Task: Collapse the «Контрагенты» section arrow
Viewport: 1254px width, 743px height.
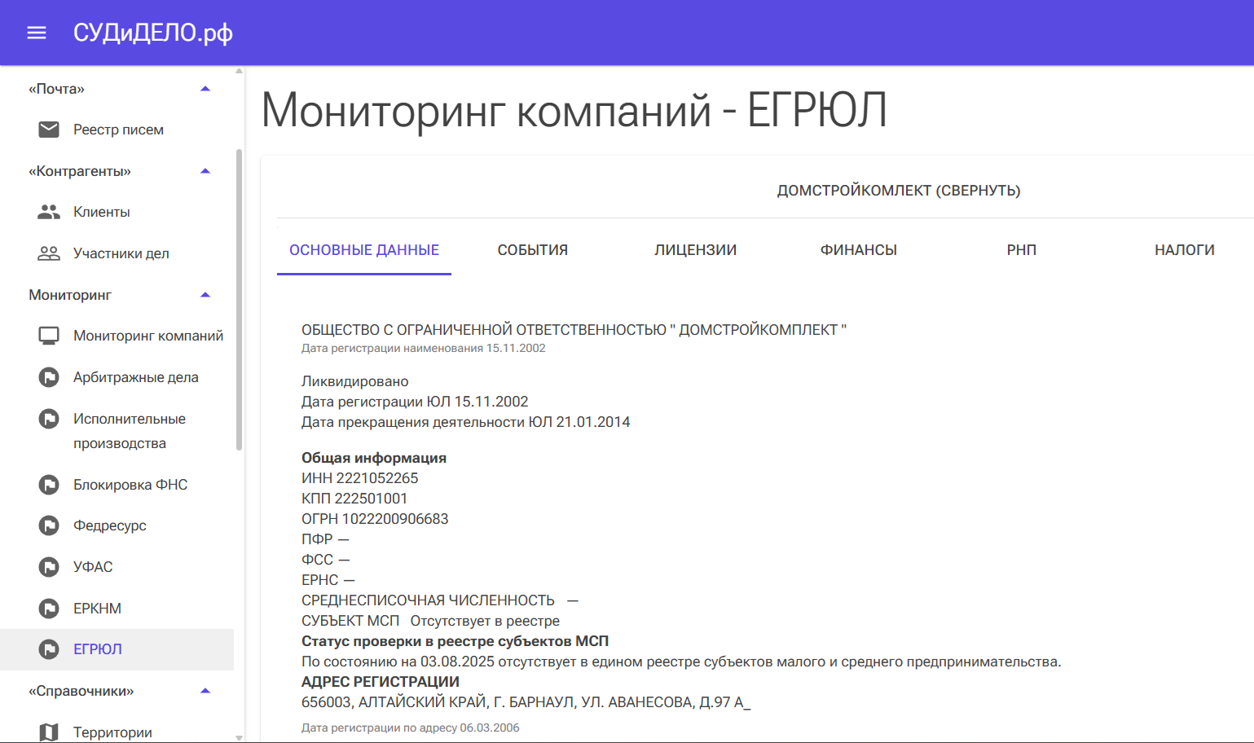Action: point(205,171)
